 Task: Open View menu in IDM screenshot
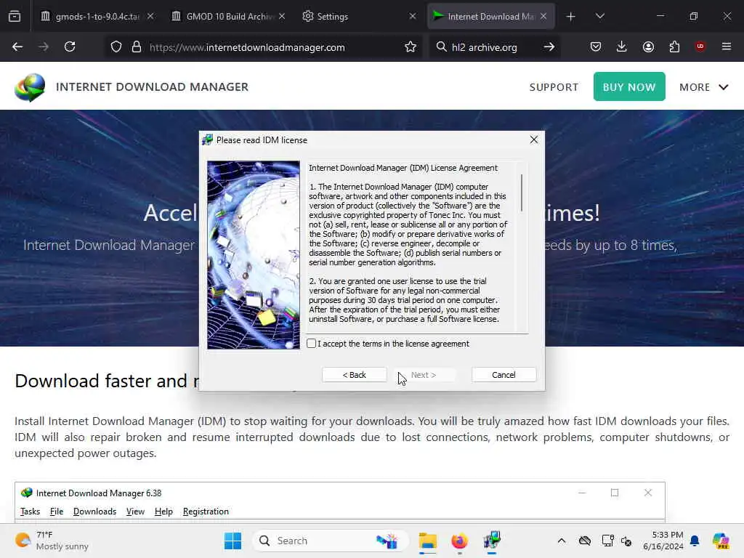pos(135,511)
